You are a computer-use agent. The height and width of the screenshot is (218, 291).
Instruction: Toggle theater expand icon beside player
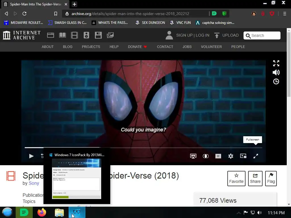[x=276, y=63]
